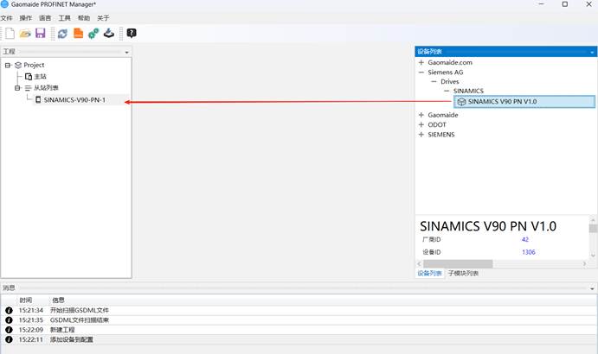Open the 语言 menu
The image size is (598, 354).
point(45,18)
